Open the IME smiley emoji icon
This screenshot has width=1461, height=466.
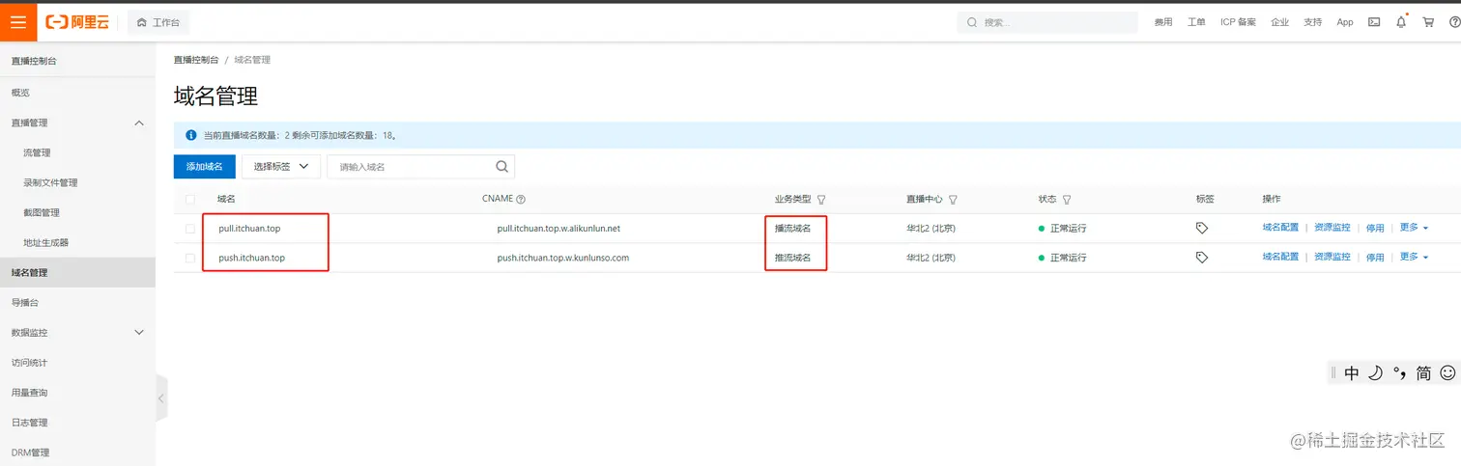(x=1447, y=373)
